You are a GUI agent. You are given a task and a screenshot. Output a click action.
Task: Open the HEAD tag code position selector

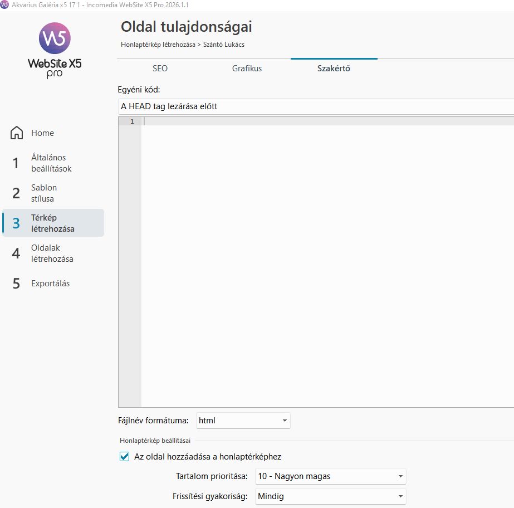(x=316, y=106)
